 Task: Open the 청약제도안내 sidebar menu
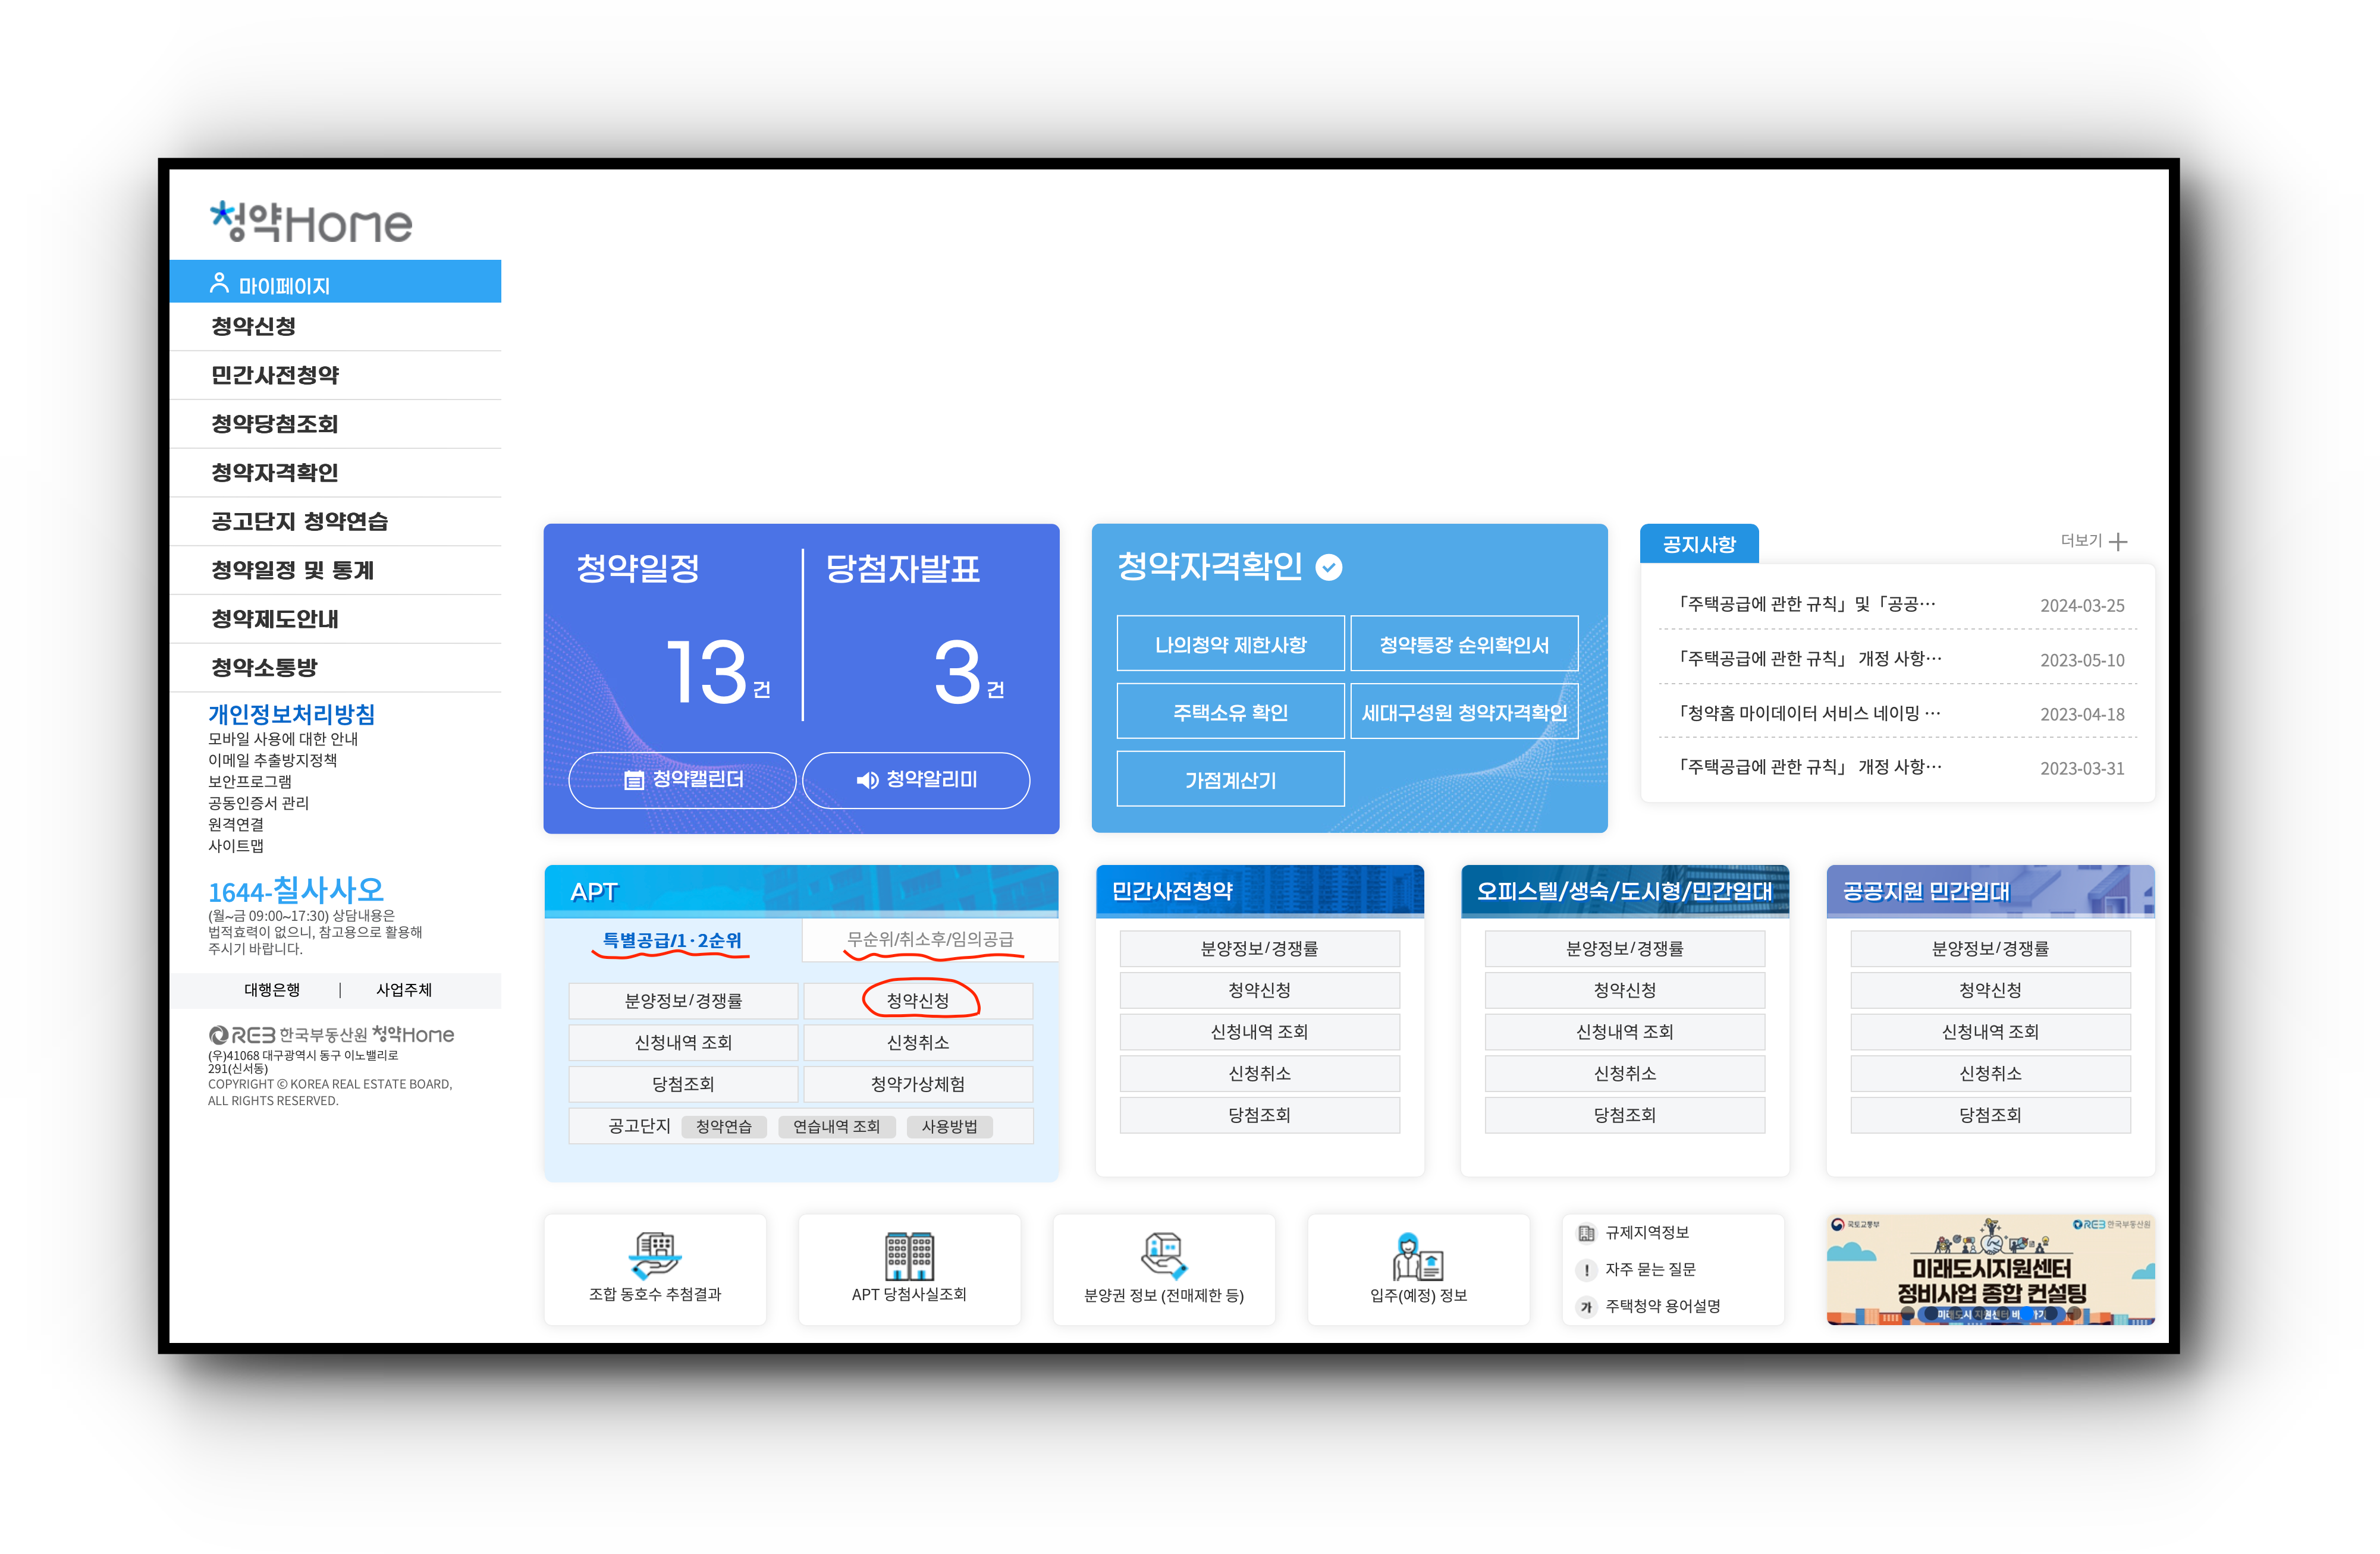point(335,619)
